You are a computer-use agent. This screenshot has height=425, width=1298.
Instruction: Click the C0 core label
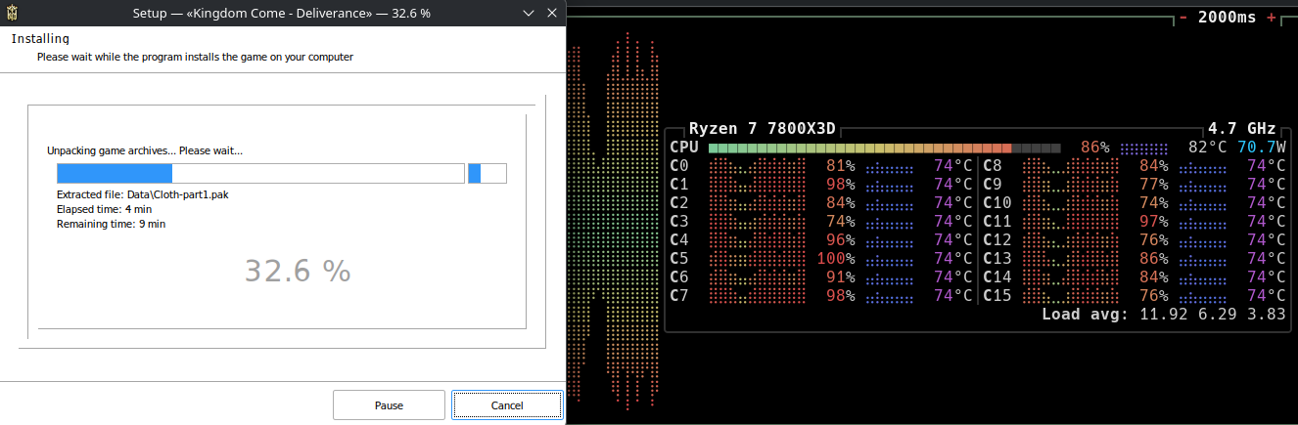tap(679, 166)
